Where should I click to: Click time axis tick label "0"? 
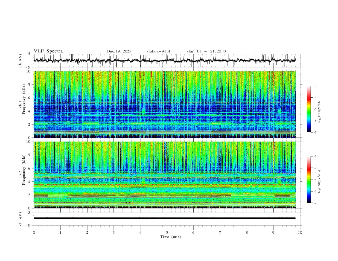34,232
